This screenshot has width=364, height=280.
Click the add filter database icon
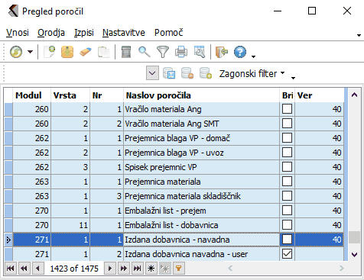coord(206,73)
